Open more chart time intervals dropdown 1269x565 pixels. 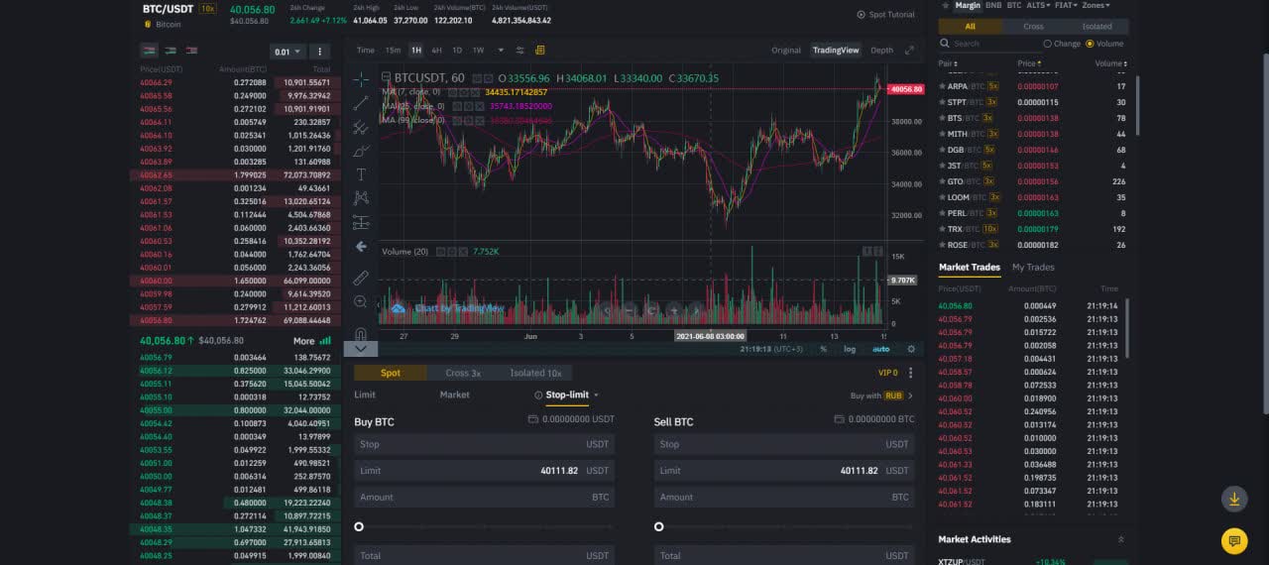click(x=502, y=50)
